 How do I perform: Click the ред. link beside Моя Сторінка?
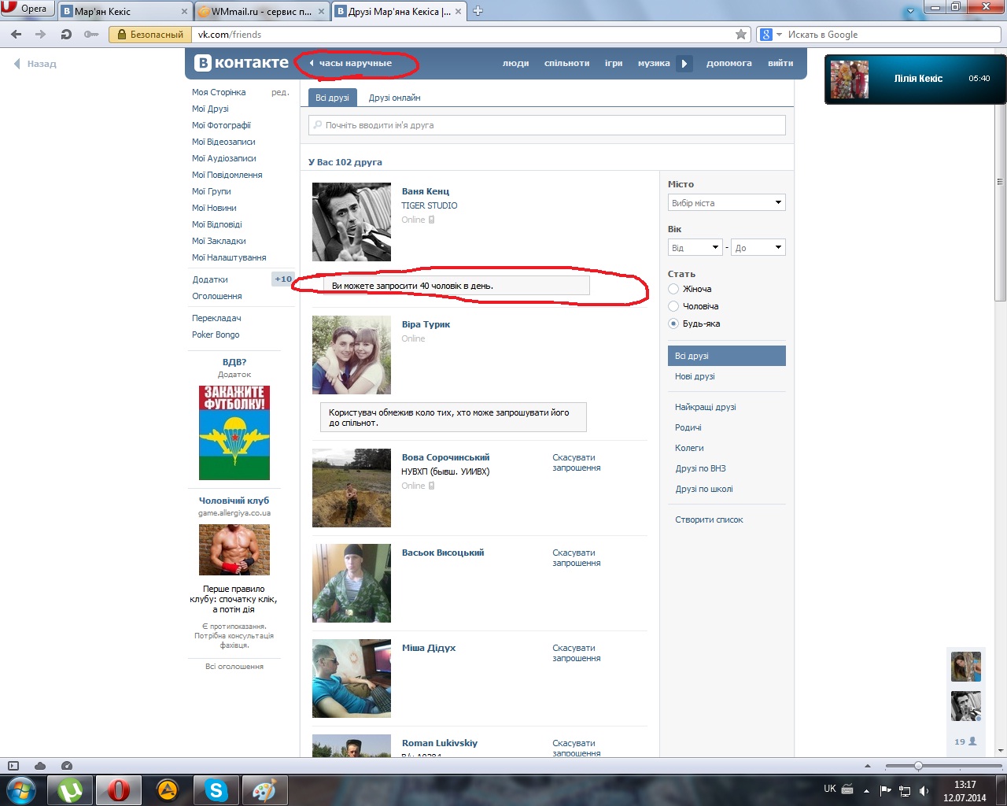280,92
